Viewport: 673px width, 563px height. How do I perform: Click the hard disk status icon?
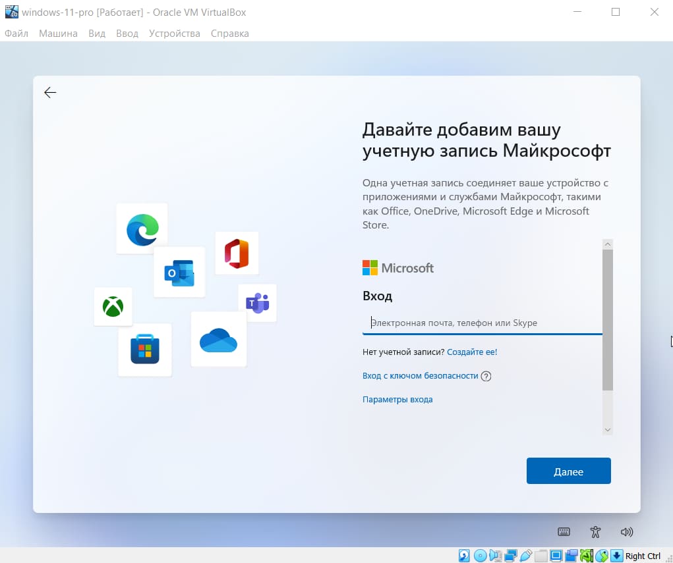pos(464,556)
